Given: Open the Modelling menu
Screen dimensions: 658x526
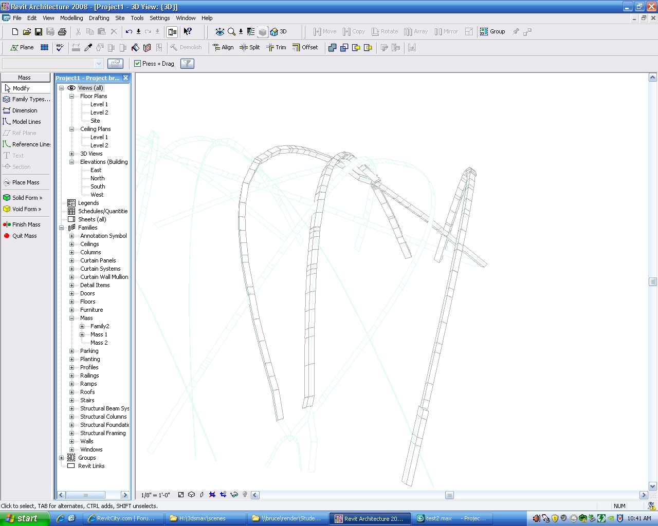Looking at the screenshot, I should [71, 18].
